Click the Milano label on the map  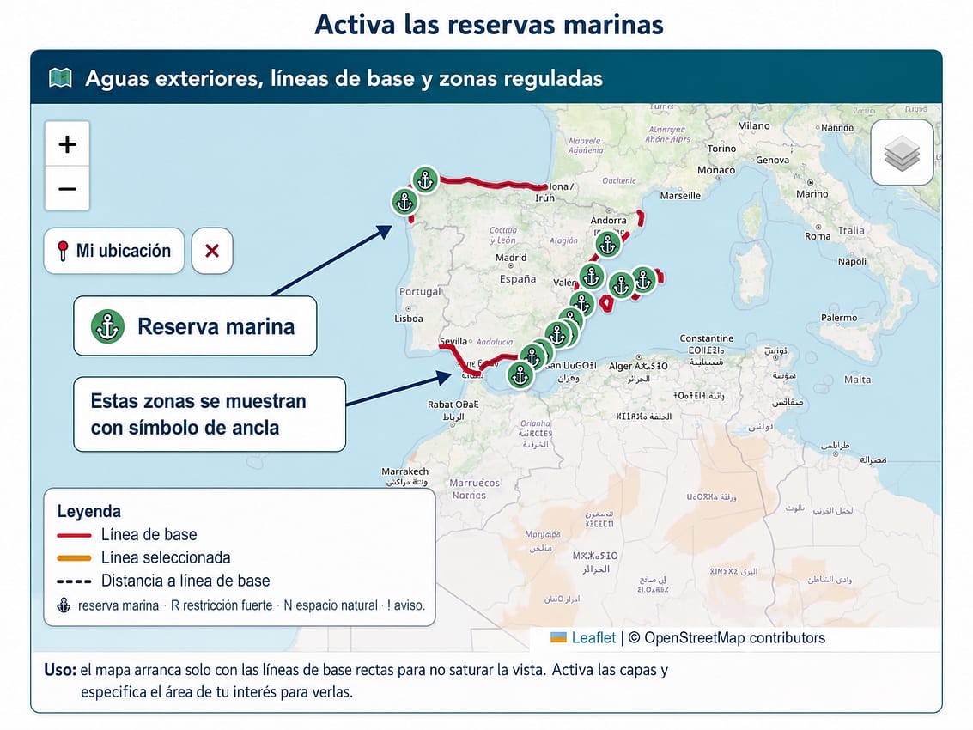tap(753, 125)
